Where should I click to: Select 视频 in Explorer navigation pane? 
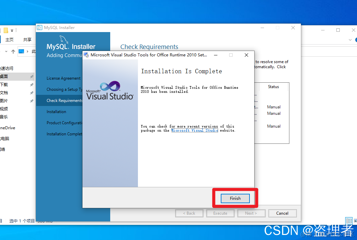[4, 109]
